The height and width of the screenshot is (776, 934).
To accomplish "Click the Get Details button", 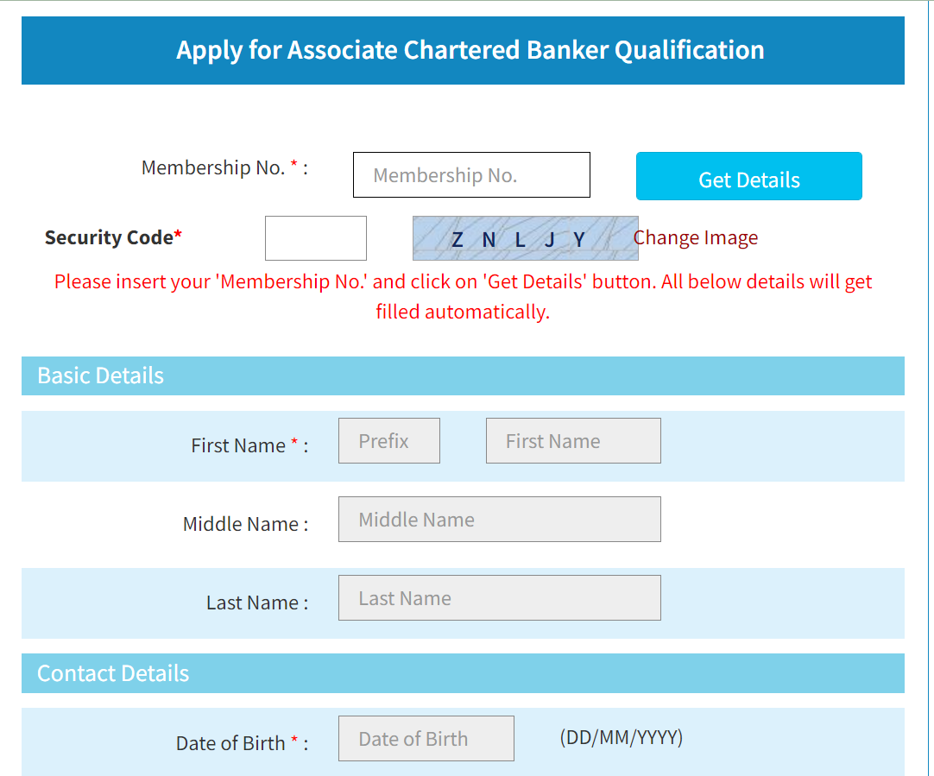I will point(748,176).
